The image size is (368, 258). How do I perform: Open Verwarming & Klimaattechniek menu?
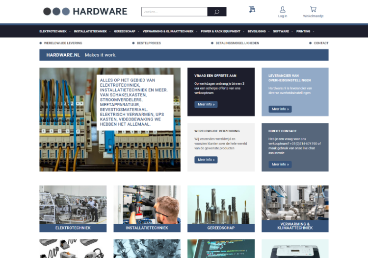168,31
